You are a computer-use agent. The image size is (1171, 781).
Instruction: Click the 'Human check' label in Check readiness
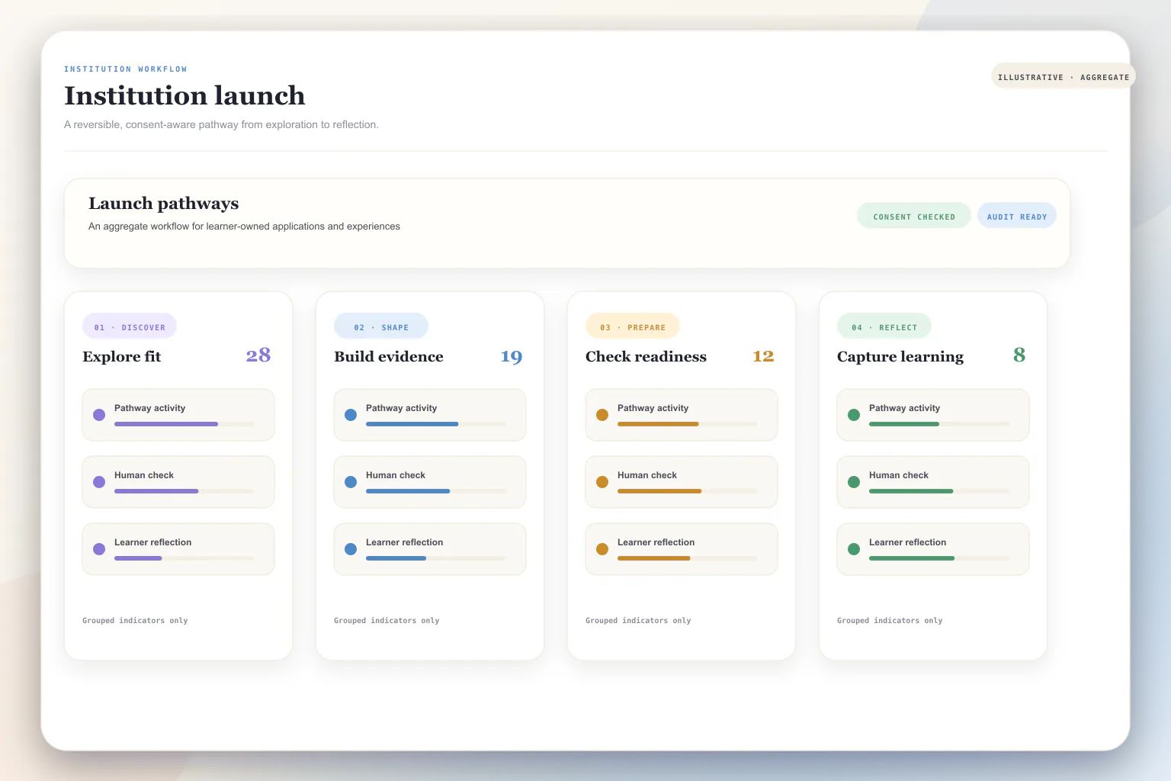point(647,475)
